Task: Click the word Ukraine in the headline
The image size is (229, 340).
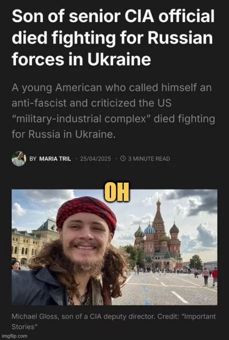Action: 119,59
